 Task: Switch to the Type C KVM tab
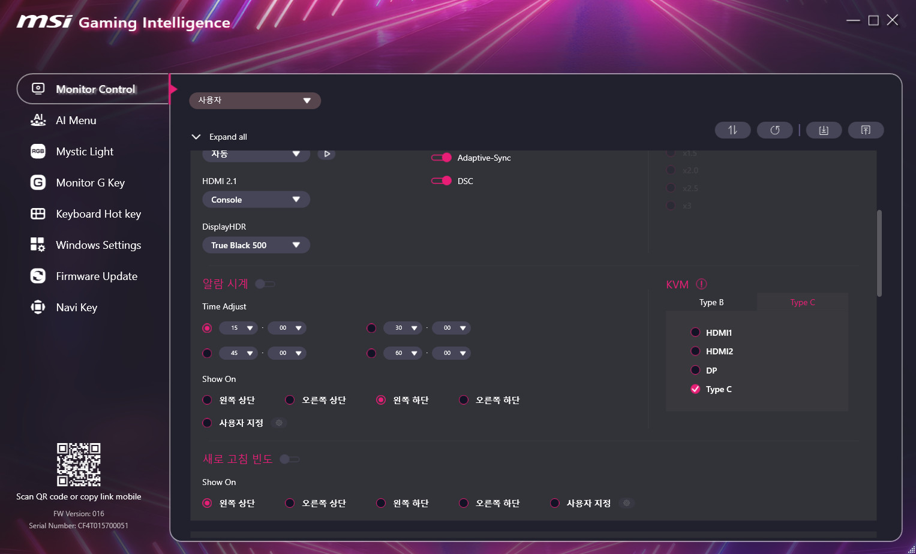click(802, 302)
